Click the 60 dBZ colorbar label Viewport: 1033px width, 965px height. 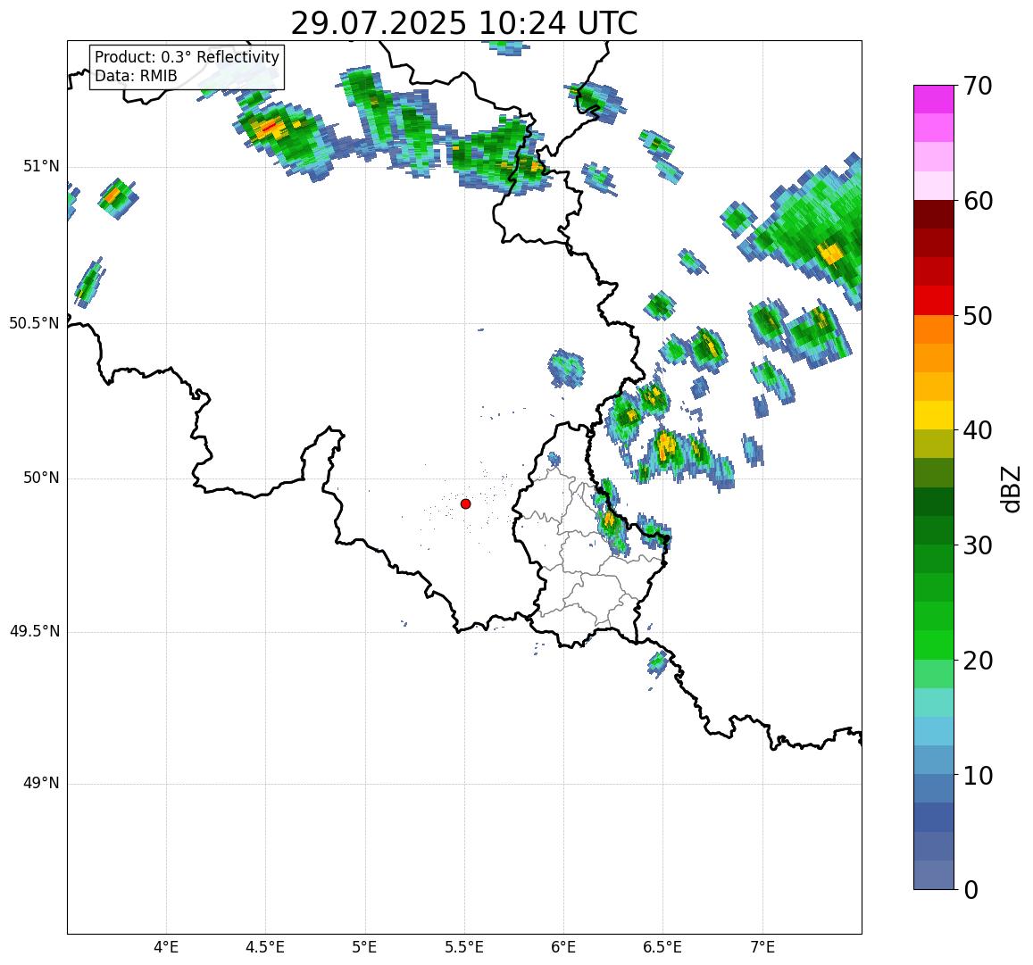pos(979,201)
